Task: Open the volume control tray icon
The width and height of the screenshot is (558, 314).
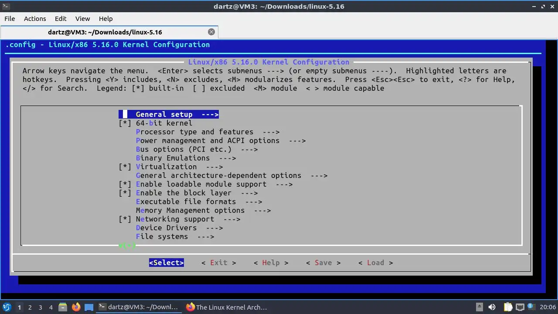Action: [492, 307]
